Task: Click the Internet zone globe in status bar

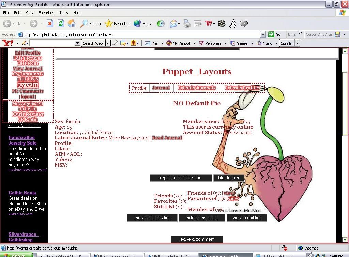Action: click(x=301, y=248)
